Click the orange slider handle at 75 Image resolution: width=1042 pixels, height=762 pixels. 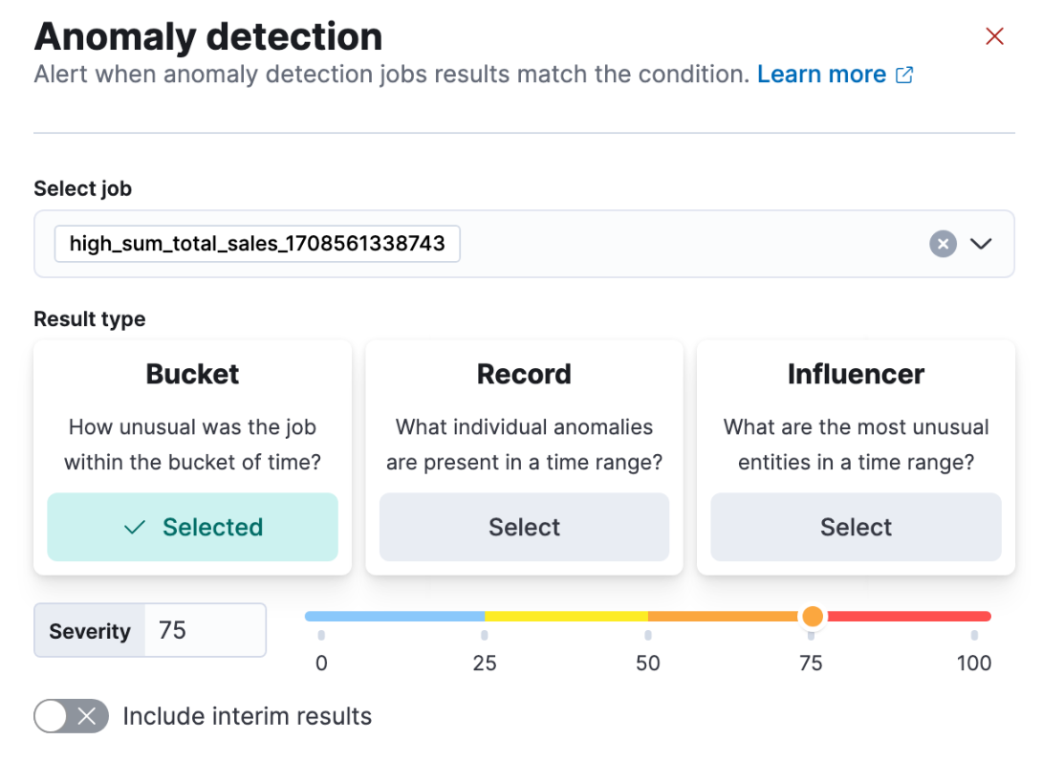click(812, 617)
